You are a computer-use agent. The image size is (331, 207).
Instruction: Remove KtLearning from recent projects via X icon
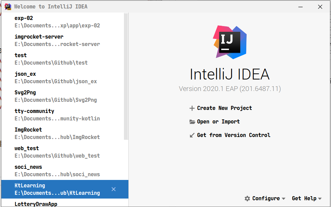click(113, 189)
